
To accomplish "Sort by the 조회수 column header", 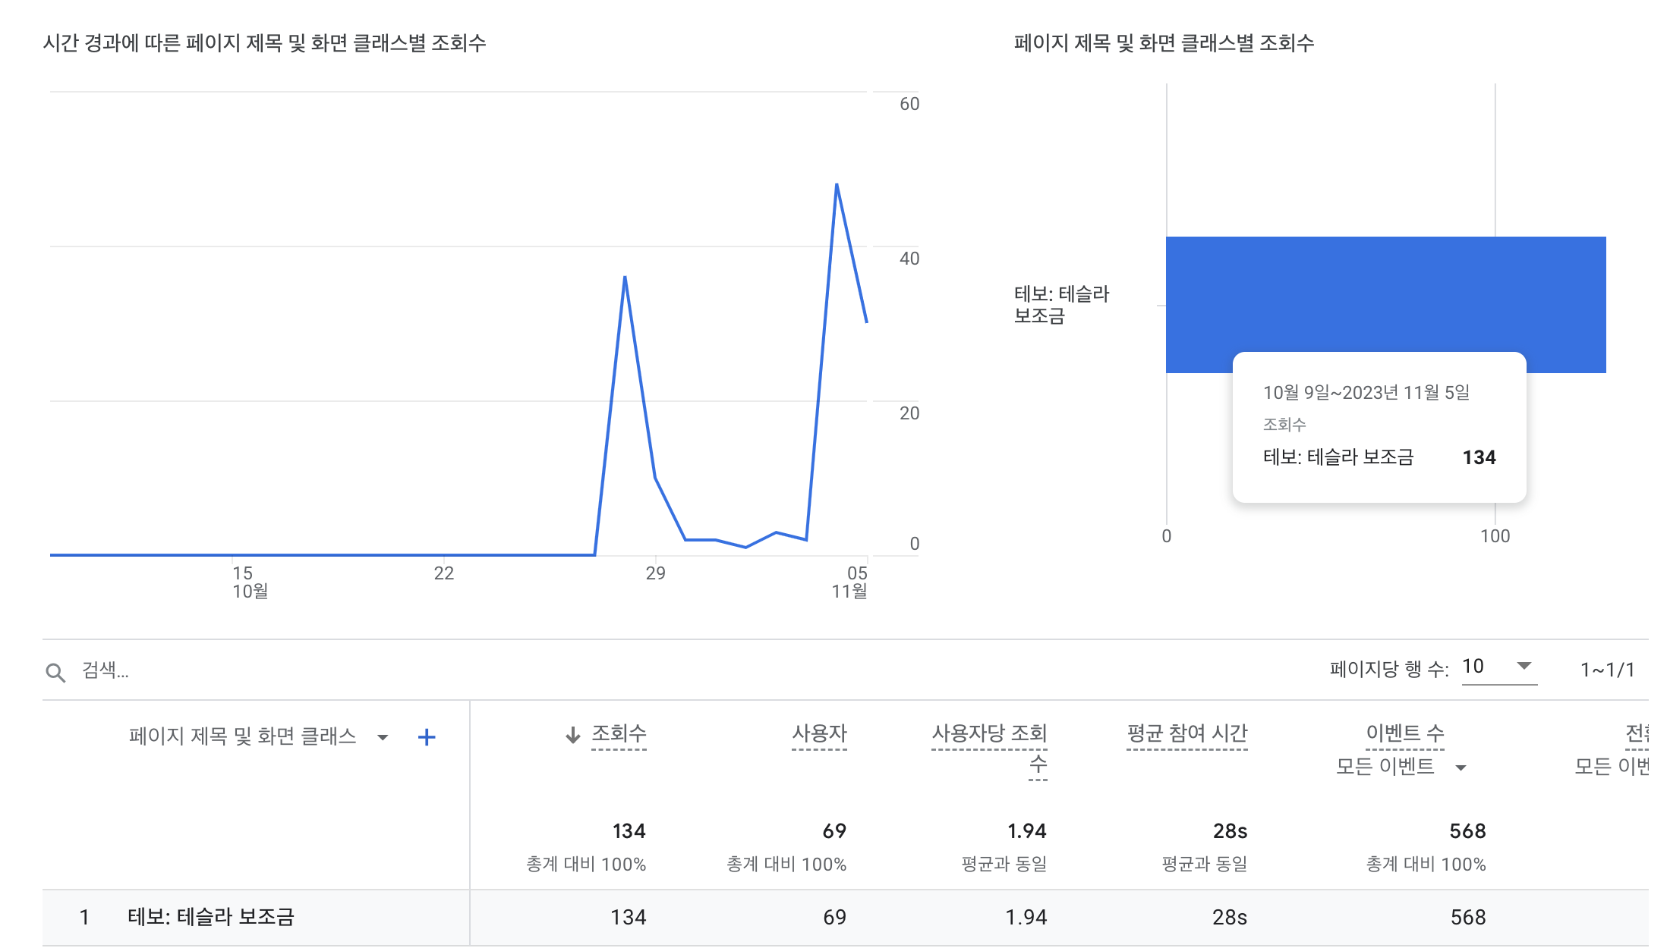I will tap(619, 733).
